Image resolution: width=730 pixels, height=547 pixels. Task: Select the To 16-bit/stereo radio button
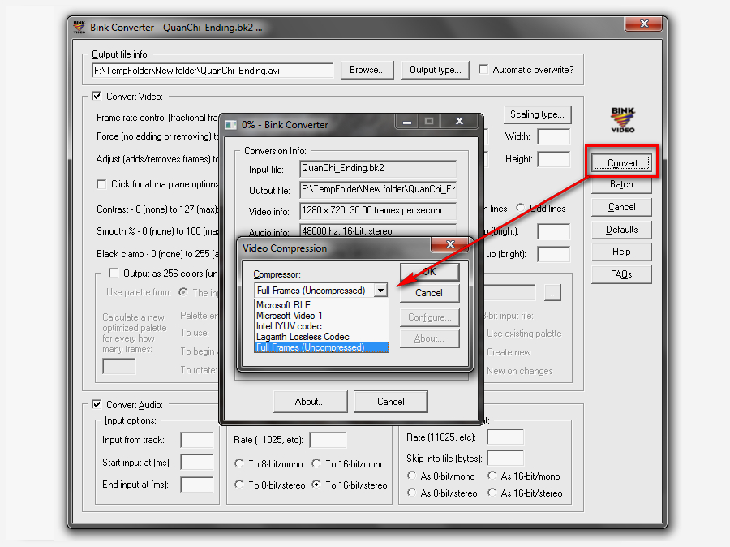[316, 485]
